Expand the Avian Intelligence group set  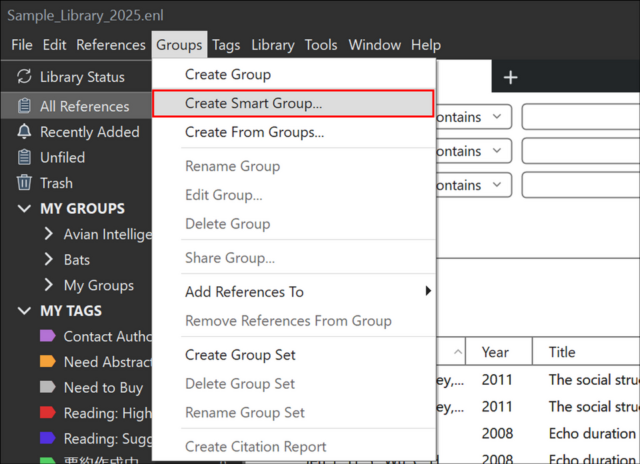click(49, 234)
